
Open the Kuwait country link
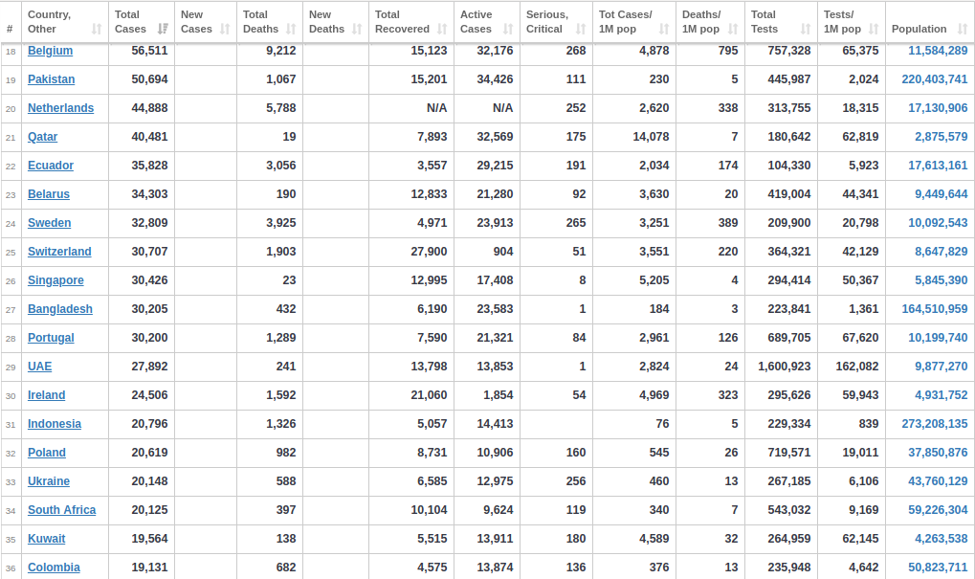[47, 539]
